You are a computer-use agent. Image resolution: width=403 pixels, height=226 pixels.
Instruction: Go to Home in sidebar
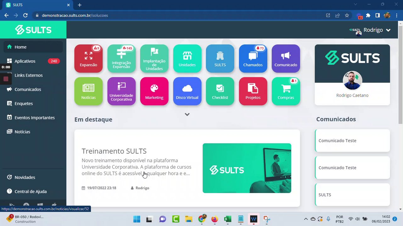(x=33, y=47)
